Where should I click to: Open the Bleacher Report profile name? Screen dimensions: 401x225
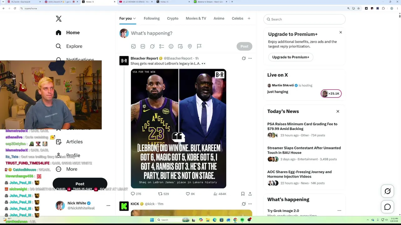click(144, 58)
